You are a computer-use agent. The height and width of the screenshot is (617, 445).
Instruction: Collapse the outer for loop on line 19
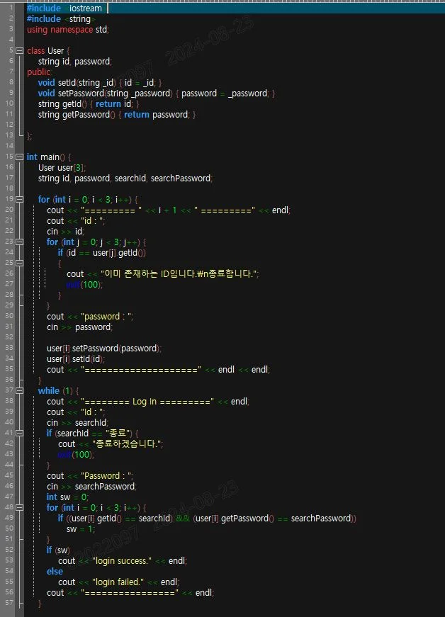(x=19, y=199)
